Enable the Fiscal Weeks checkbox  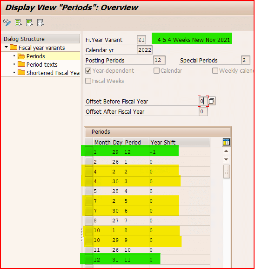click(x=88, y=81)
